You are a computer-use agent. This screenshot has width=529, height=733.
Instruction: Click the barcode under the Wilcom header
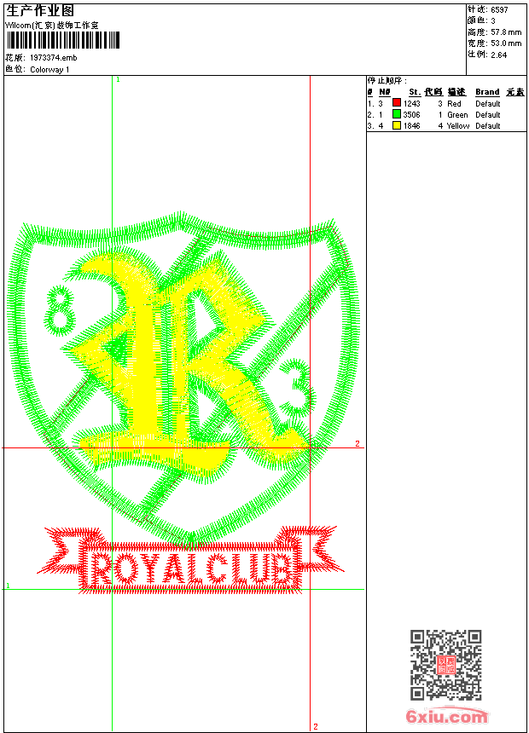pos(63,40)
